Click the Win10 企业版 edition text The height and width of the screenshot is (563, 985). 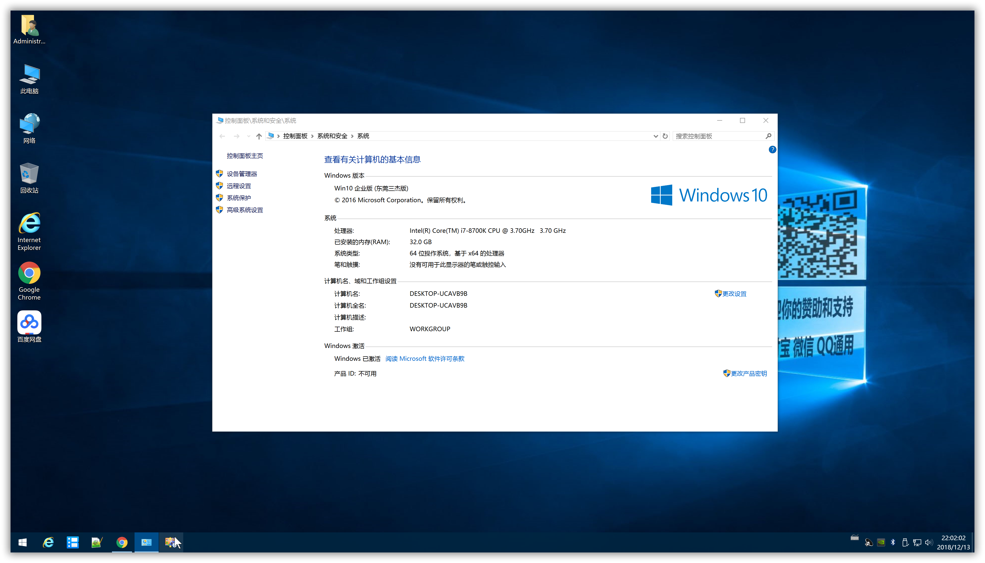point(371,188)
